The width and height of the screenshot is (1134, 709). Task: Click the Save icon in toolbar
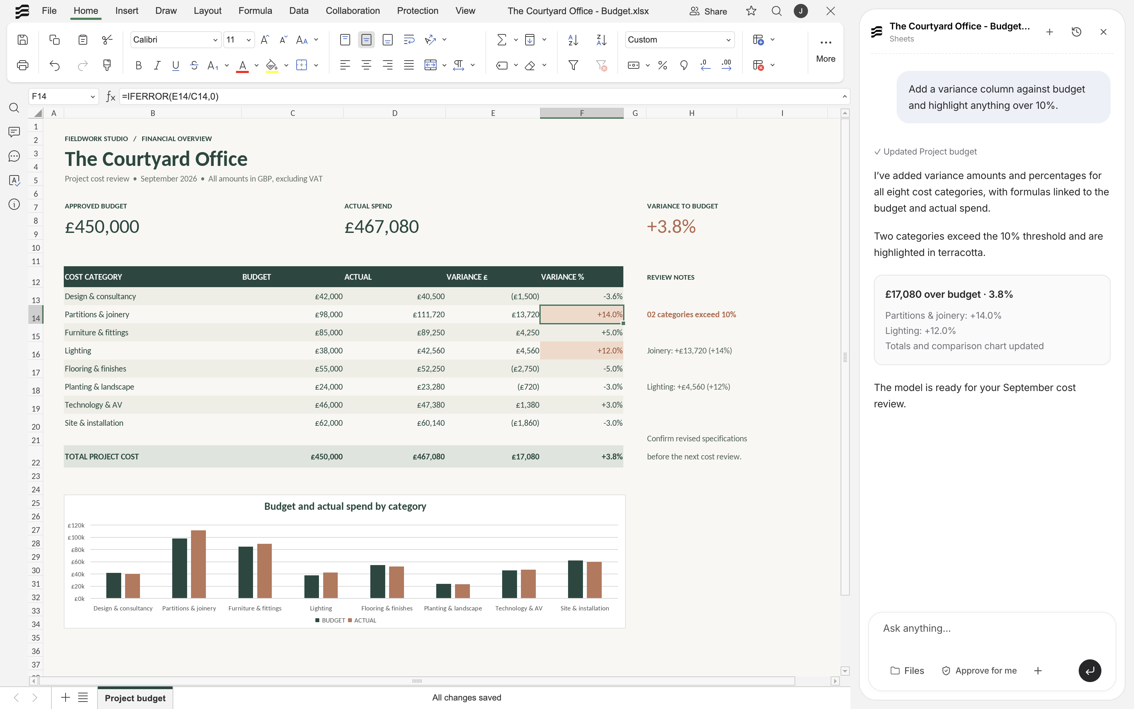[x=22, y=40]
